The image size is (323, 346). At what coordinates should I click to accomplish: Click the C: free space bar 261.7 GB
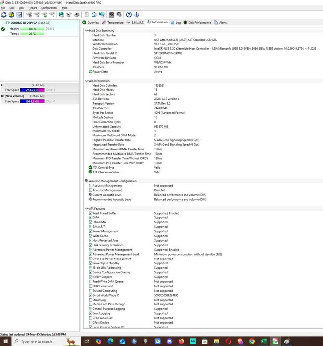click(32, 90)
